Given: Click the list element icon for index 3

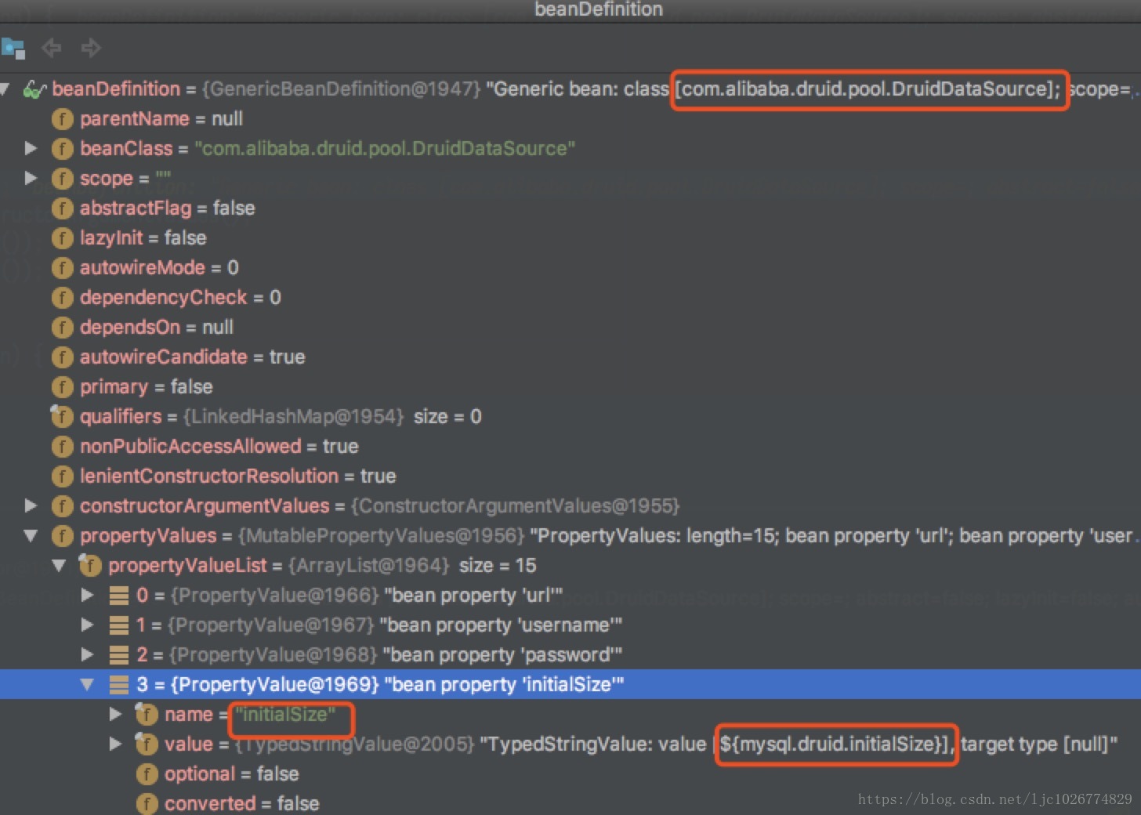Looking at the screenshot, I should tap(119, 685).
